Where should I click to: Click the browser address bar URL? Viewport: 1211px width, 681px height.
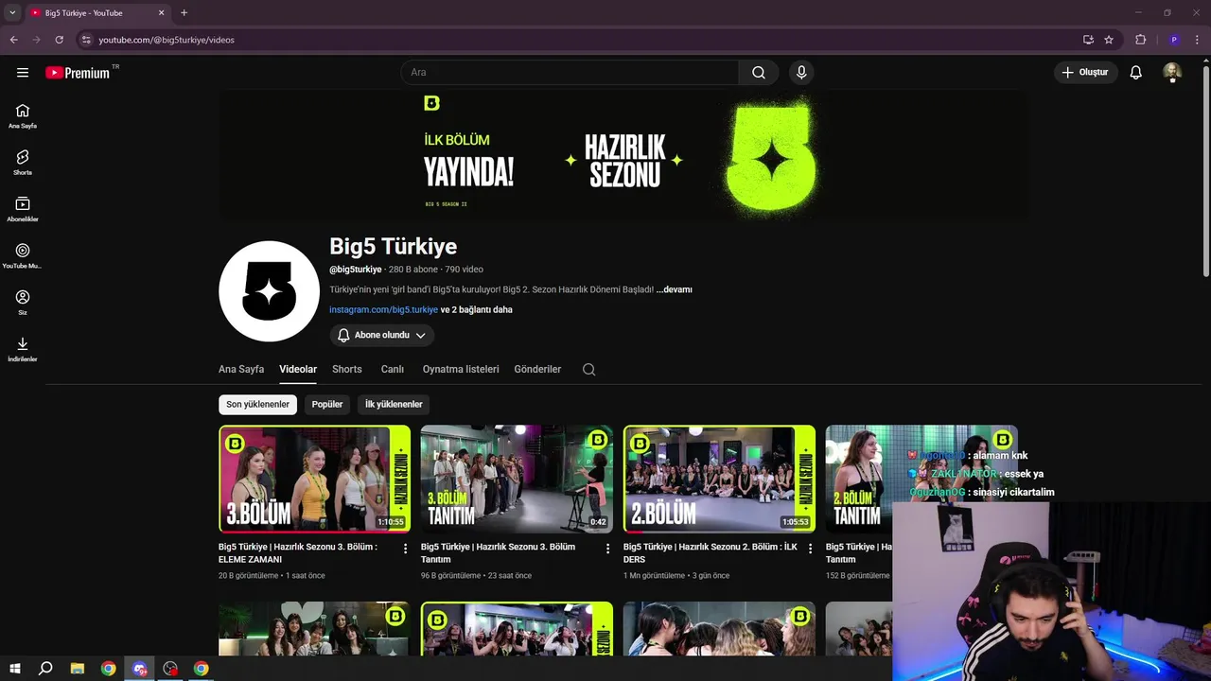(167, 40)
